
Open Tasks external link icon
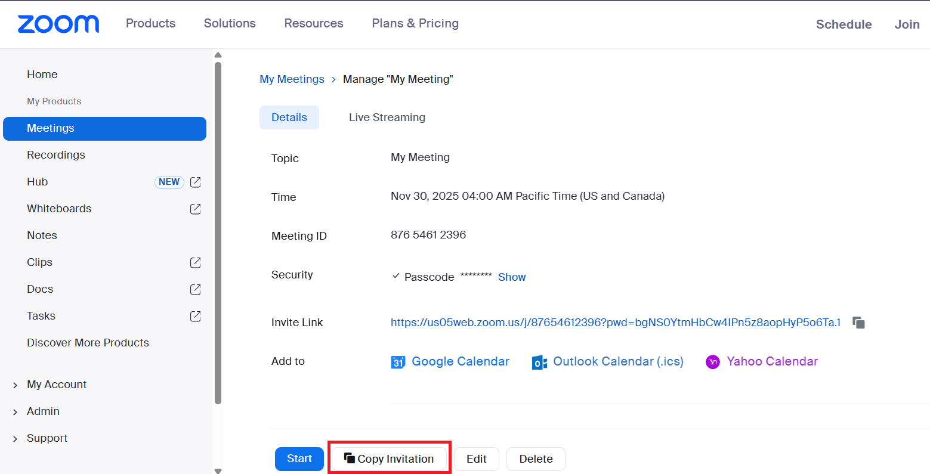tap(195, 316)
